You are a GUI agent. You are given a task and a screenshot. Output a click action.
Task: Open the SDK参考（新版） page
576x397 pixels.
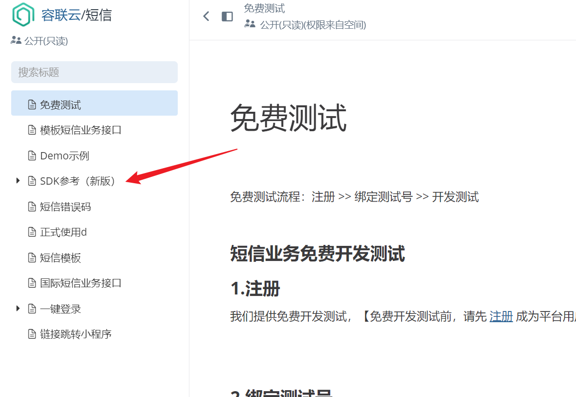pos(78,181)
